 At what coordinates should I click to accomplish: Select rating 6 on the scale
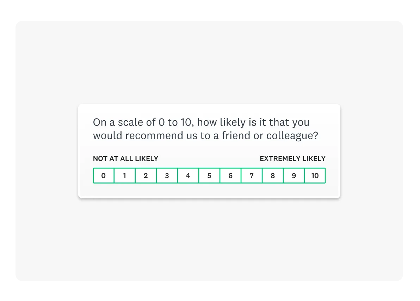coord(230,175)
